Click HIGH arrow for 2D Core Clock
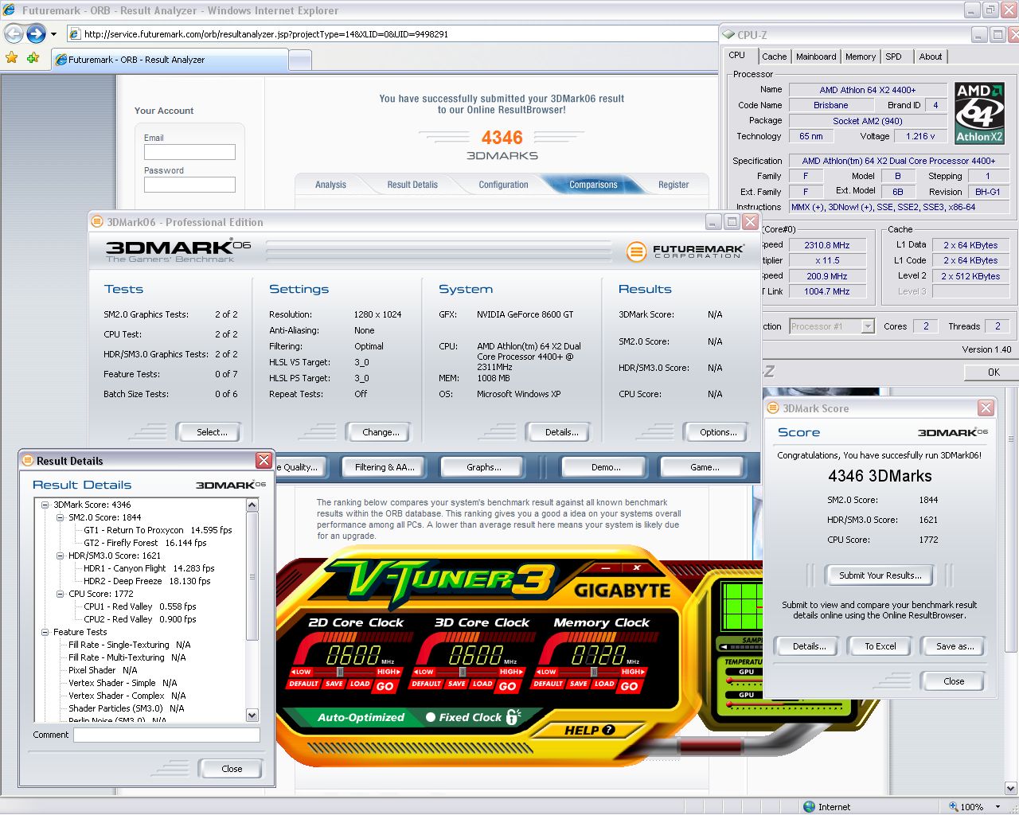 tap(388, 672)
